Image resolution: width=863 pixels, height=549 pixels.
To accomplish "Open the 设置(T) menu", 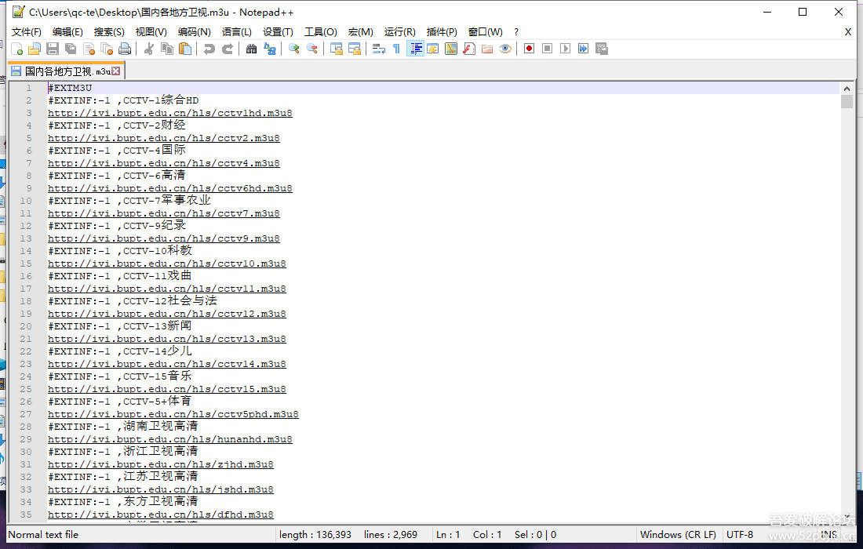I will click(278, 32).
